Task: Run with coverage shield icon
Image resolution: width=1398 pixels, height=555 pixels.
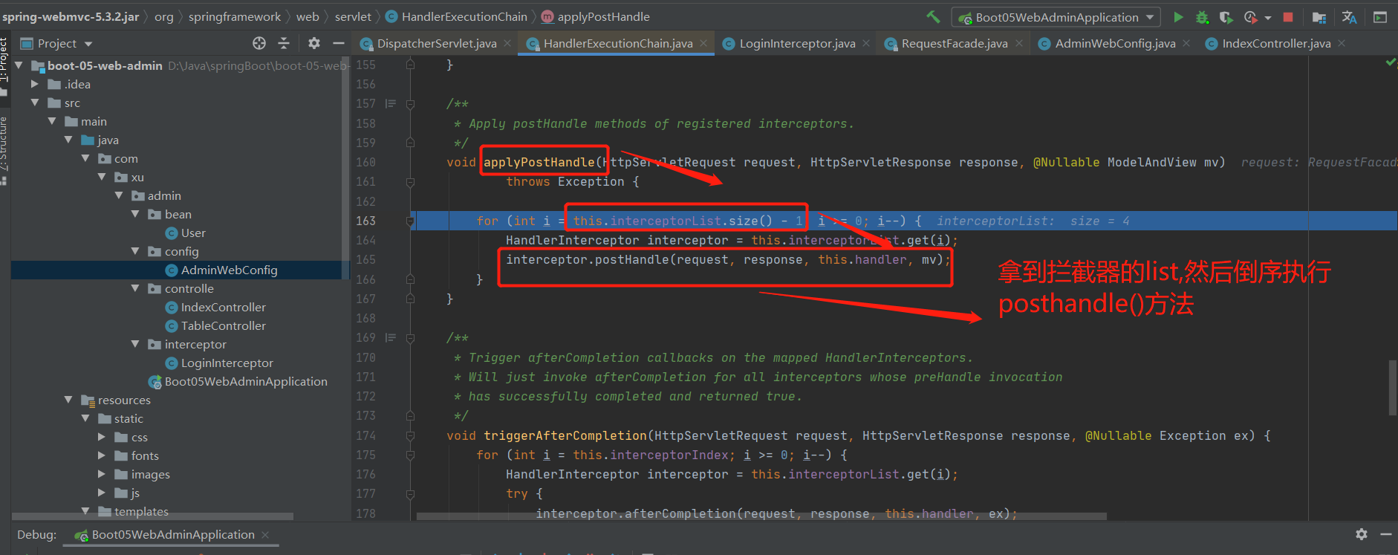Action: 1226,17
